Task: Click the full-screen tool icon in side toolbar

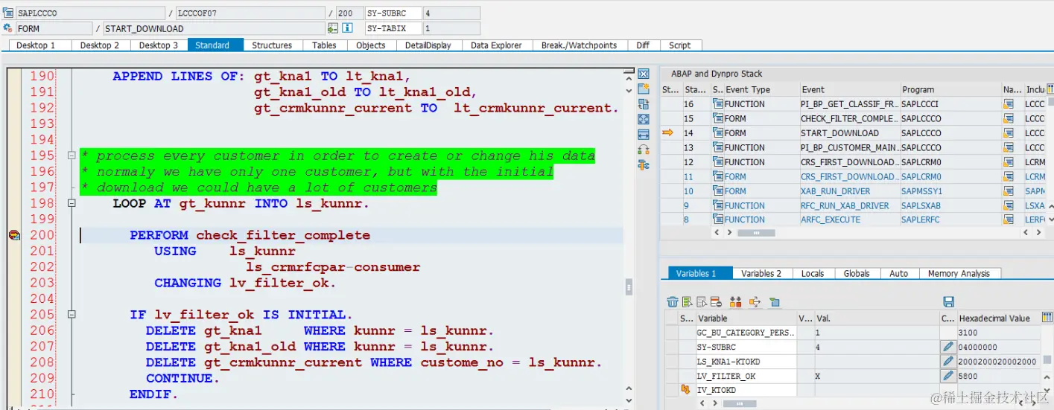Action: pos(644,119)
